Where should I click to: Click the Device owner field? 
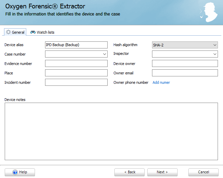(x=185, y=64)
